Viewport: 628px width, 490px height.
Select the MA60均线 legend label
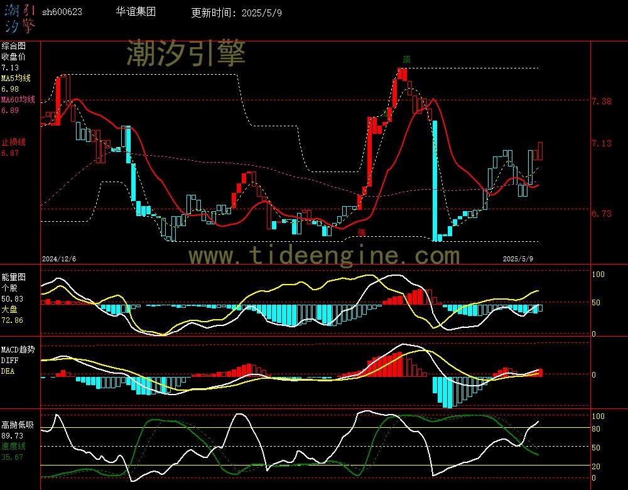coord(18,99)
